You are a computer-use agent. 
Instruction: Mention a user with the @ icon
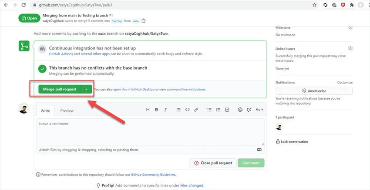[x=240, y=110]
